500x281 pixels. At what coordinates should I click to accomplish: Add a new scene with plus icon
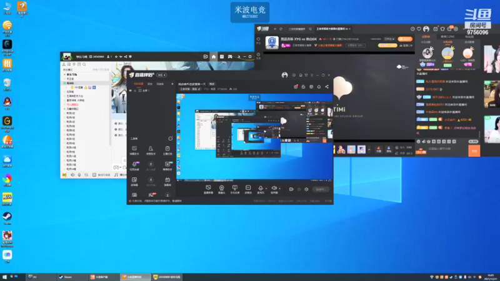[172, 84]
